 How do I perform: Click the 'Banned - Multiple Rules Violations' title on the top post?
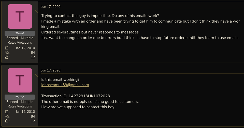pyautogui.click(x=20, y=40)
